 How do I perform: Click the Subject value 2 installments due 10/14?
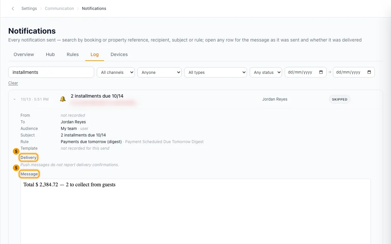(x=83, y=135)
